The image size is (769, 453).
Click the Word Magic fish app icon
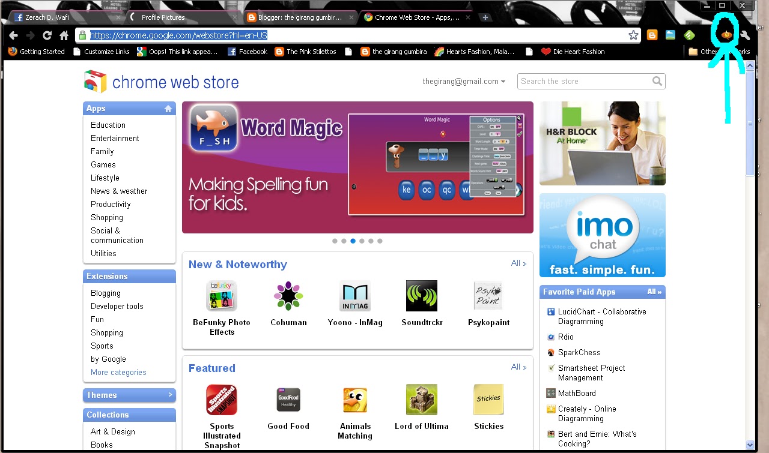(x=214, y=128)
